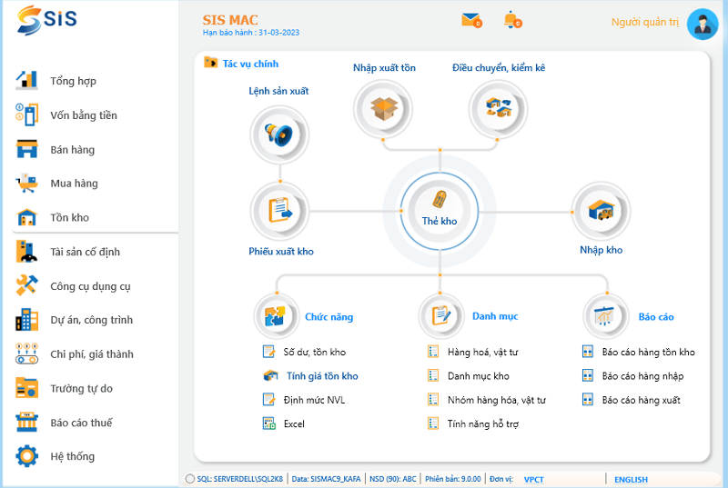Viewport: 728px width, 488px height.
Task: Click the VPCT unit link
Action: 533,479
